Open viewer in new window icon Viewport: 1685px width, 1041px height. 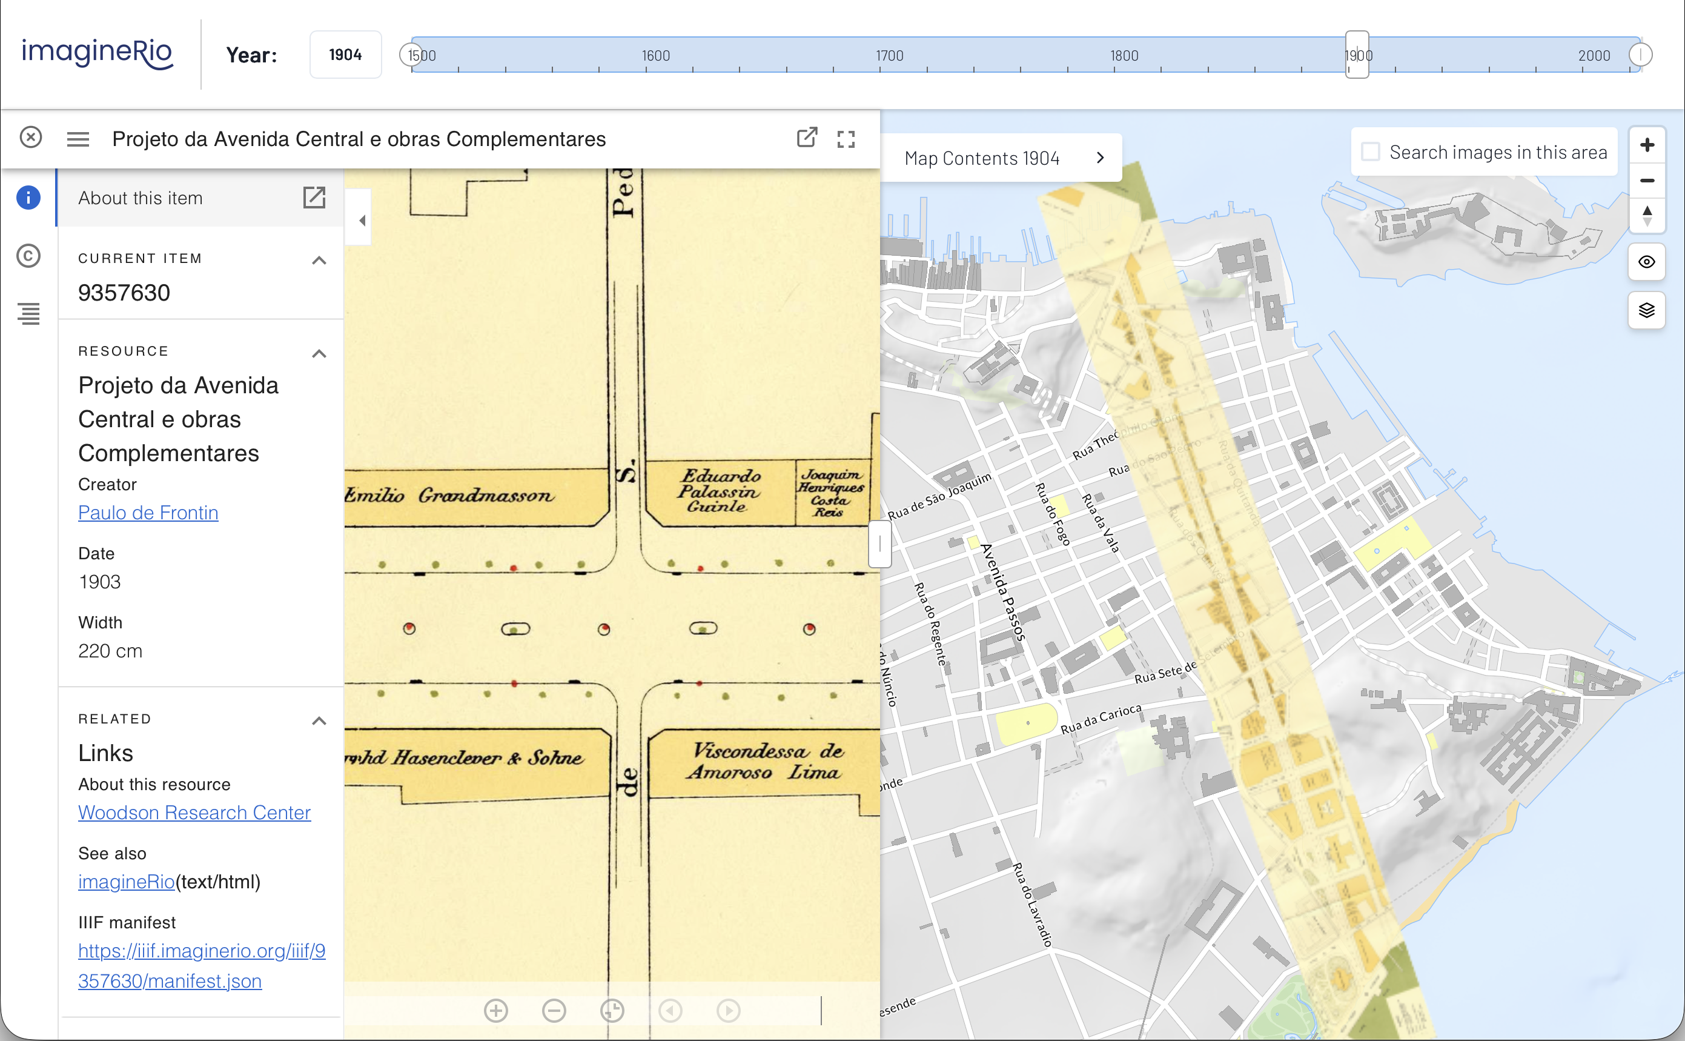pos(806,138)
